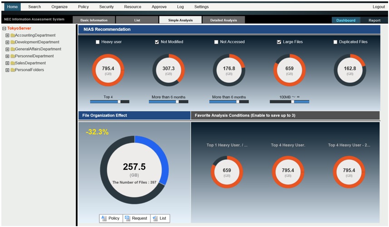The image size is (389, 227).
Task: Open the Top 4 Heavy User - 2... favorite chart
Action: pyautogui.click(x=349, y=172)
